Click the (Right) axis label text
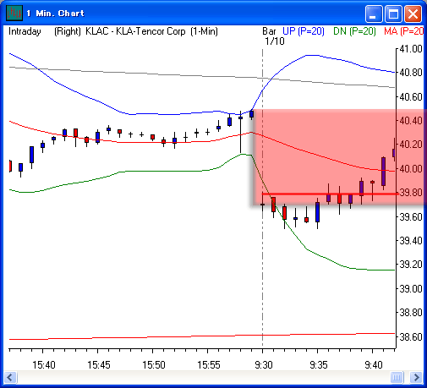The height and width of the screenshot is (388, 427). [68, 31]
